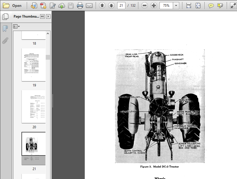
Task: Select the page 20 thumbnail
Action: click(33, 107)
